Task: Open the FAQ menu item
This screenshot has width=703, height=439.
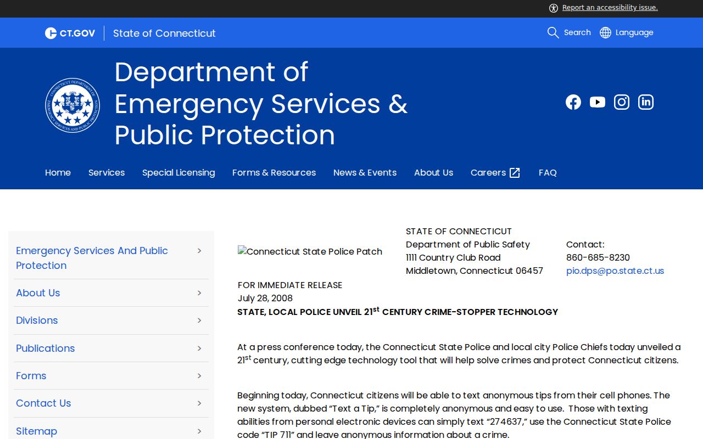Action: pyautogui.click(x=548, y=172)
